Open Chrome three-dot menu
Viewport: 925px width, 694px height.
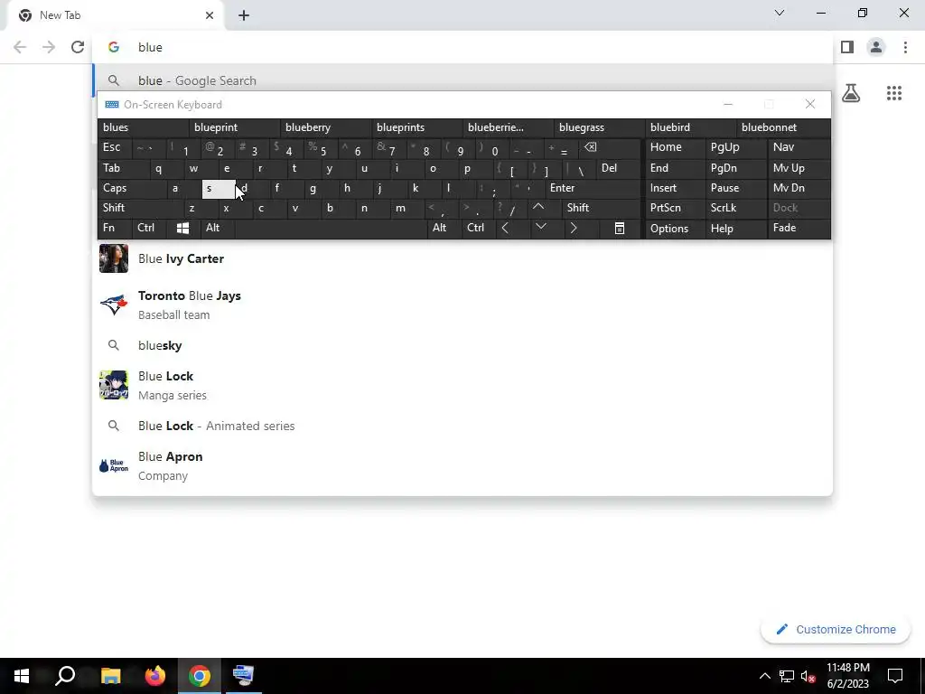coord(905,47)
